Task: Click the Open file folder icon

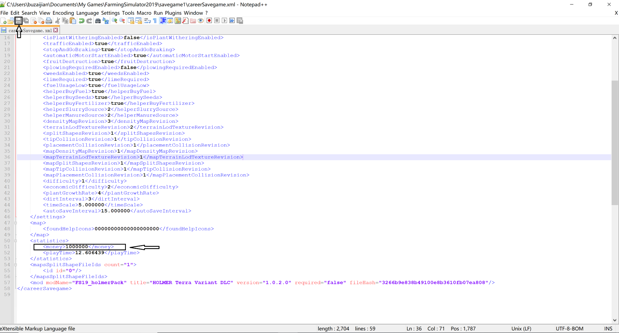Action: [x=11, y=21]
